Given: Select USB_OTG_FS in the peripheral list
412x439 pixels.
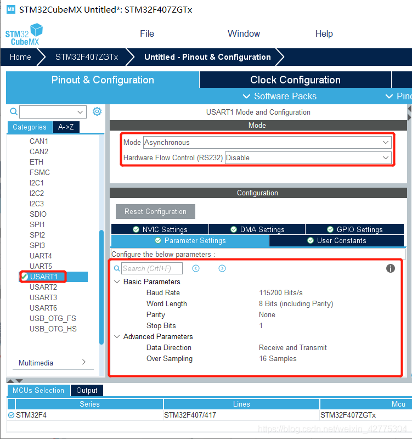Looking at the screenshot, I should point(53,318).
